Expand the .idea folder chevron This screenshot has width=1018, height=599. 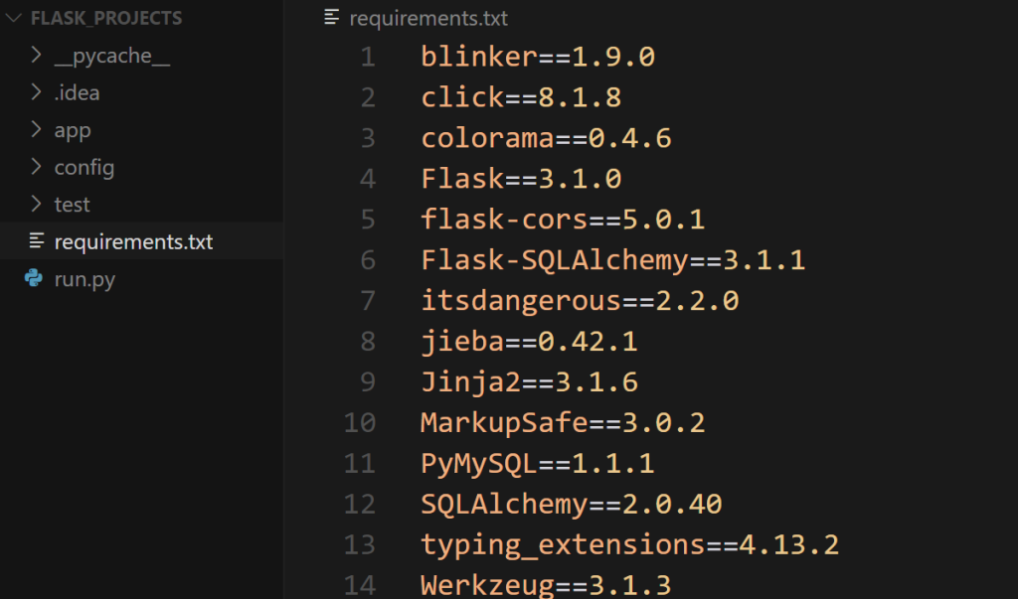click(36, 93)
